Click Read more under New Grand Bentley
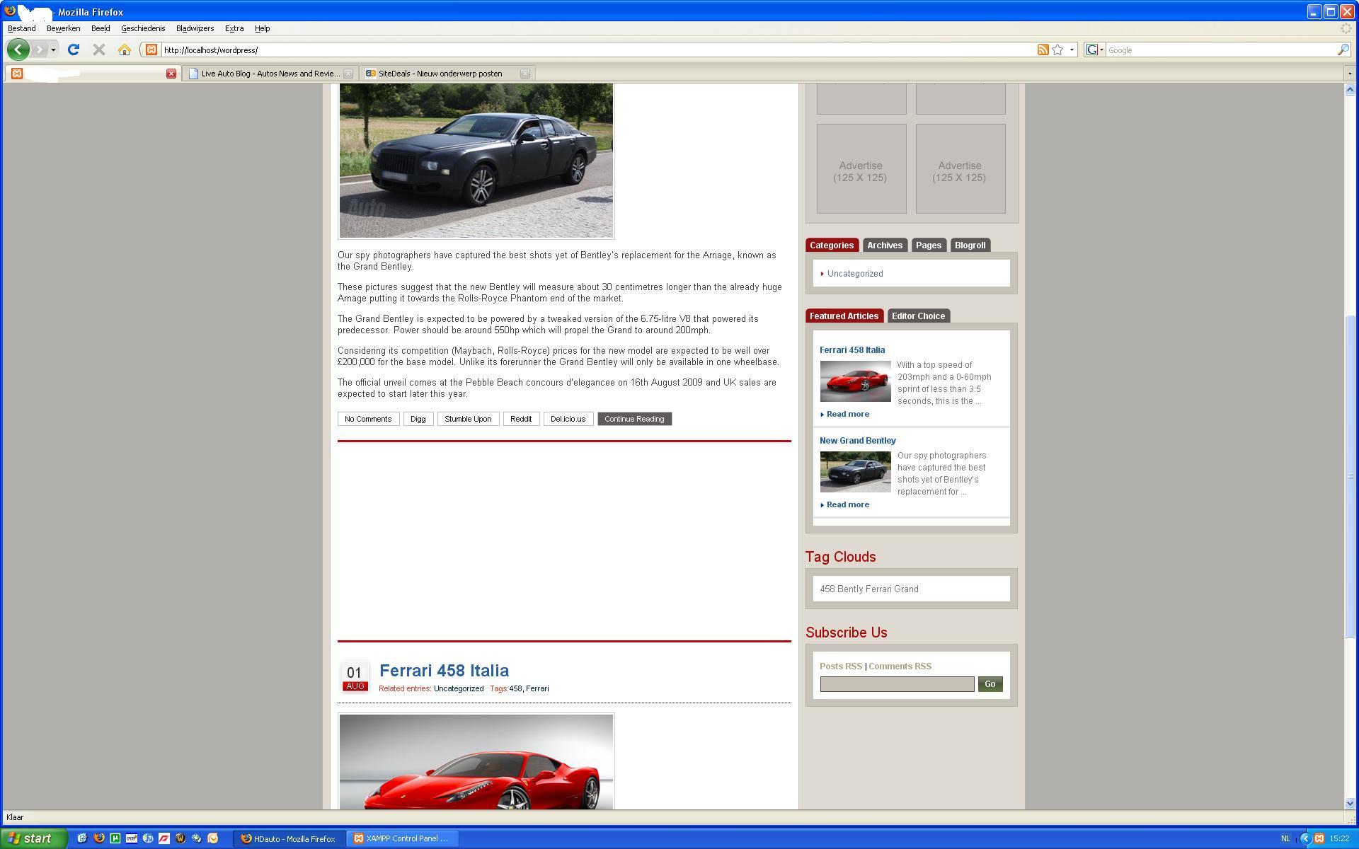This screenshot has height=849, width=1359. (x=847, y=504)
